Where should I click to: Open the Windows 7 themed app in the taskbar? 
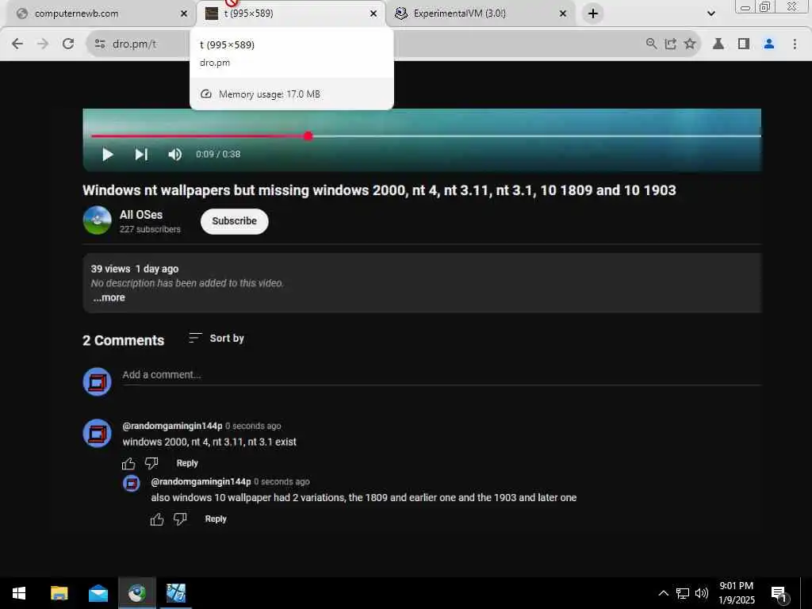click(176, 593)
